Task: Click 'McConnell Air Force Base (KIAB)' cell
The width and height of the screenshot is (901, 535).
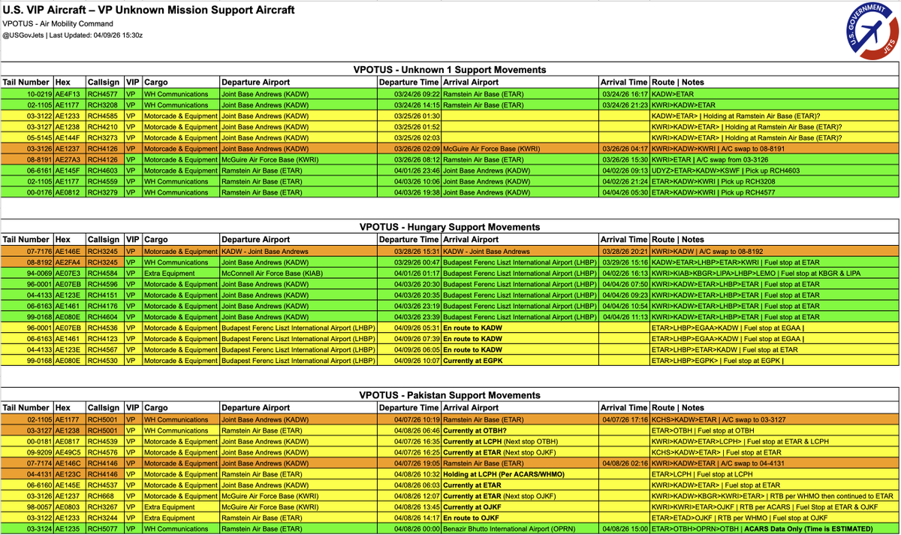Action: click(297, 274)
